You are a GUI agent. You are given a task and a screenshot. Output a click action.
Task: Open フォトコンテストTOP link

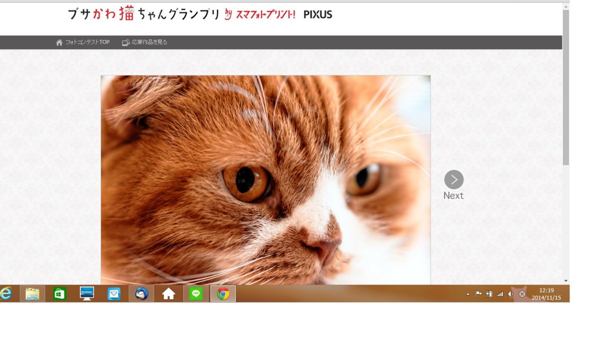87,42
